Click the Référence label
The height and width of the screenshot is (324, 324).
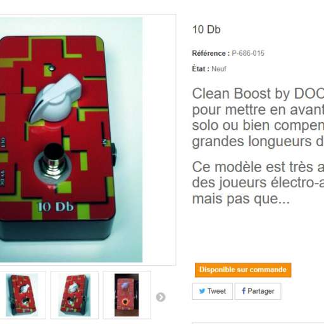coord(211,53)
